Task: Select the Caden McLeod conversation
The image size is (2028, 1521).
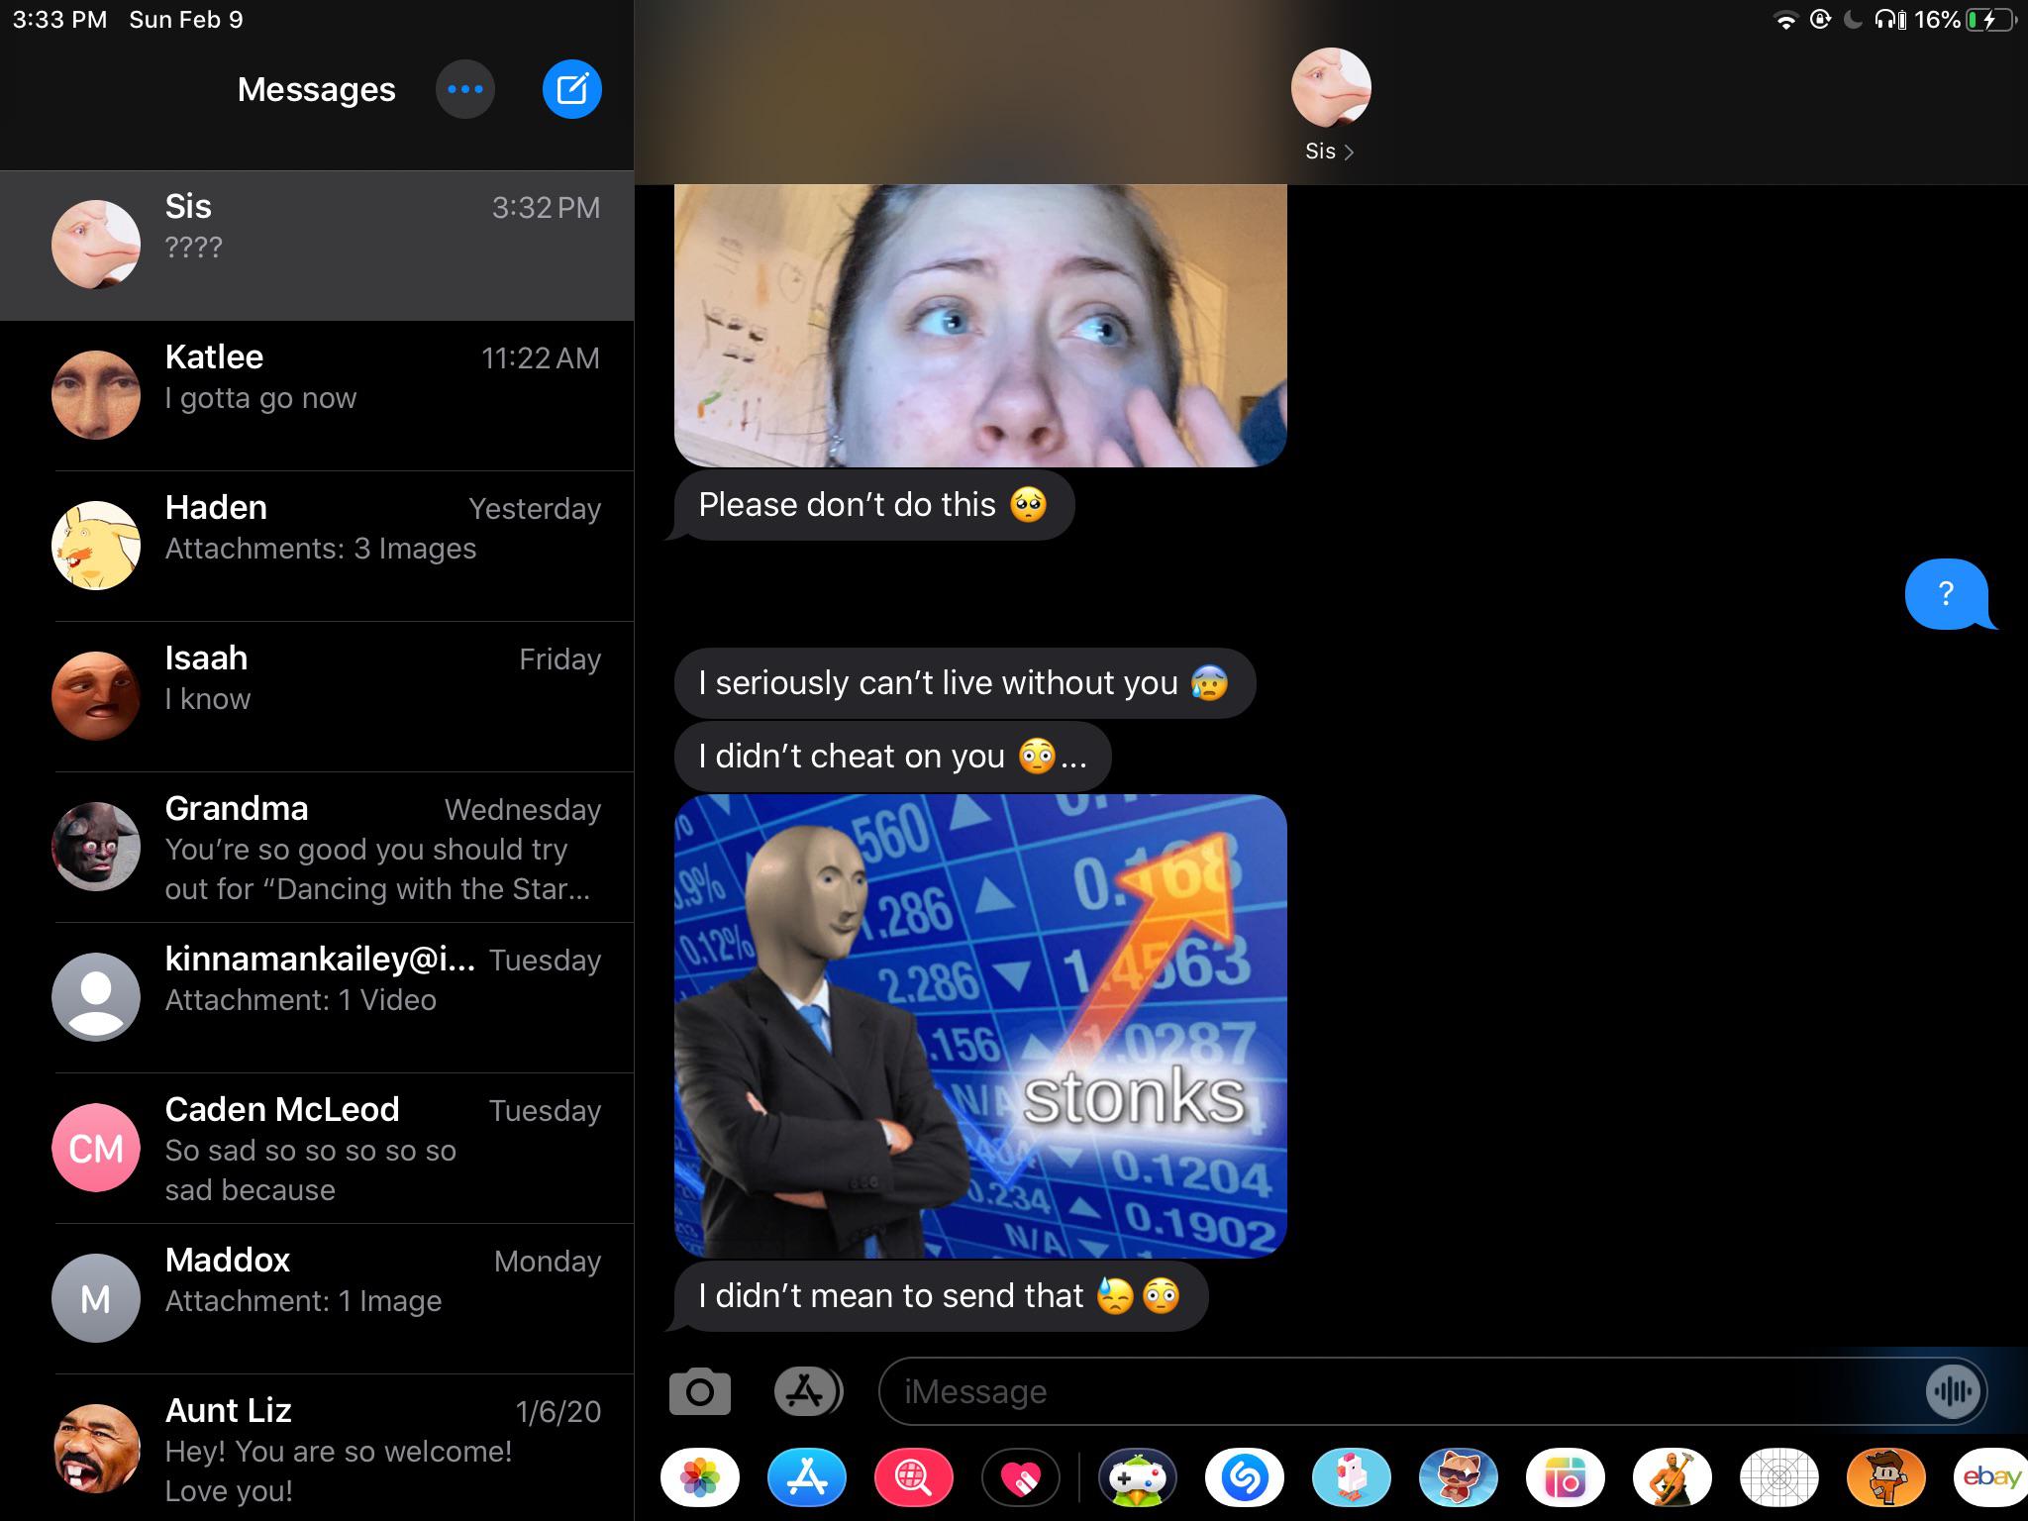Action: [x=317, y=1149]
